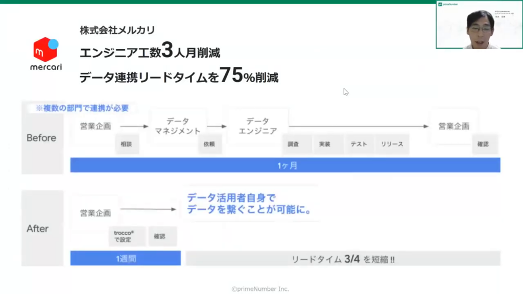Select the 確認 box in the Before row
The width and height of the screenshot is (523, 294).
[x=483, y=144]
